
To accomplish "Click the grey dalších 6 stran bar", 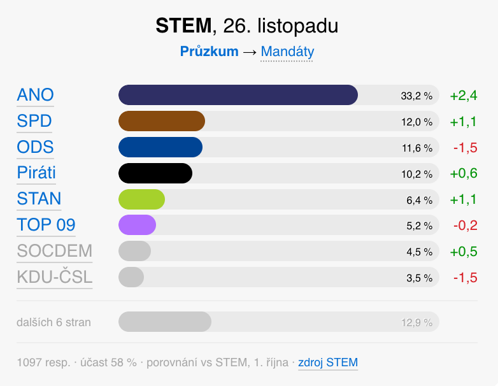I will click(x=165, y=322).
